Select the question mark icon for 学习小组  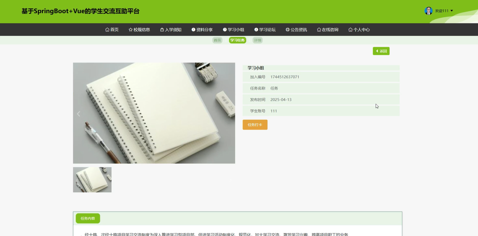(224, 29)
